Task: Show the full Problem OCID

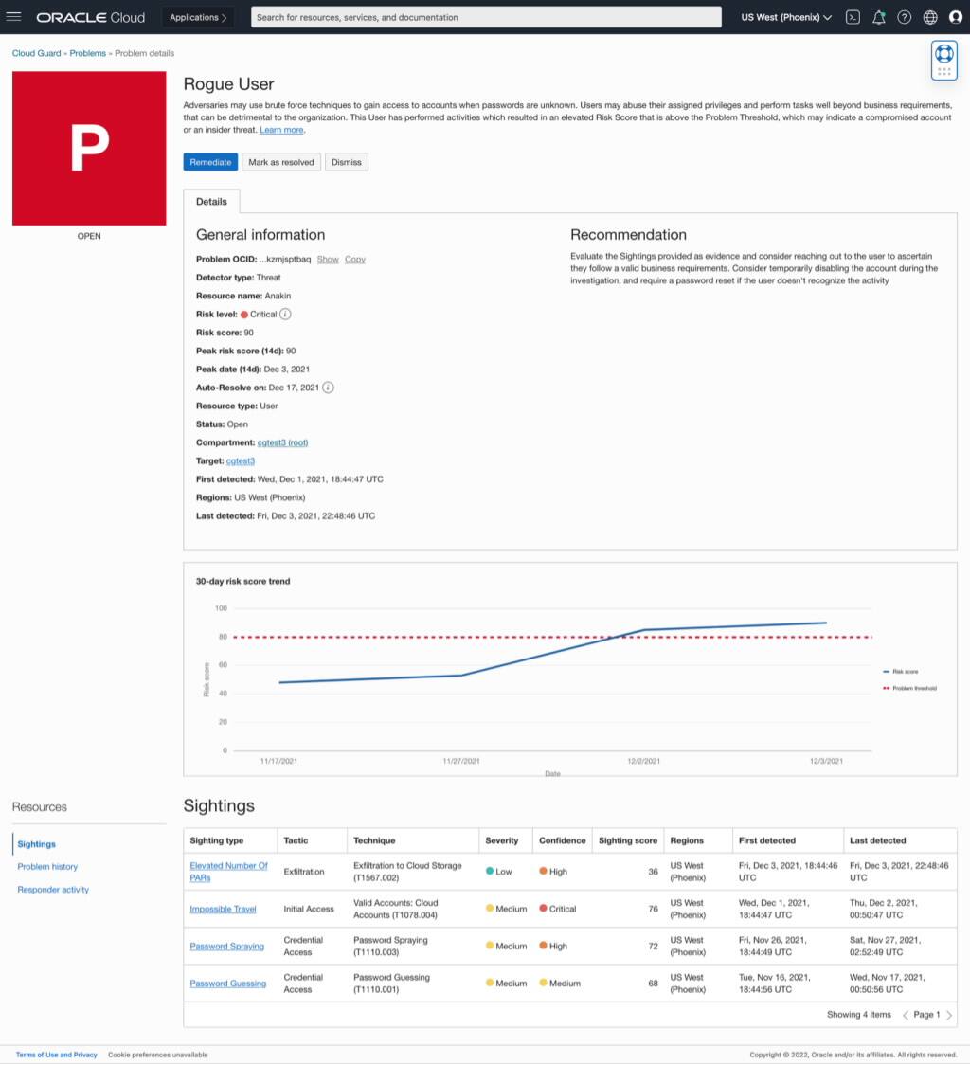Action: [328, 259]
